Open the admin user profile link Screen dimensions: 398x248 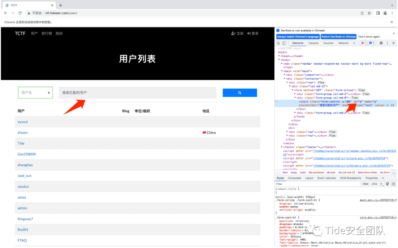coord(22,208)
